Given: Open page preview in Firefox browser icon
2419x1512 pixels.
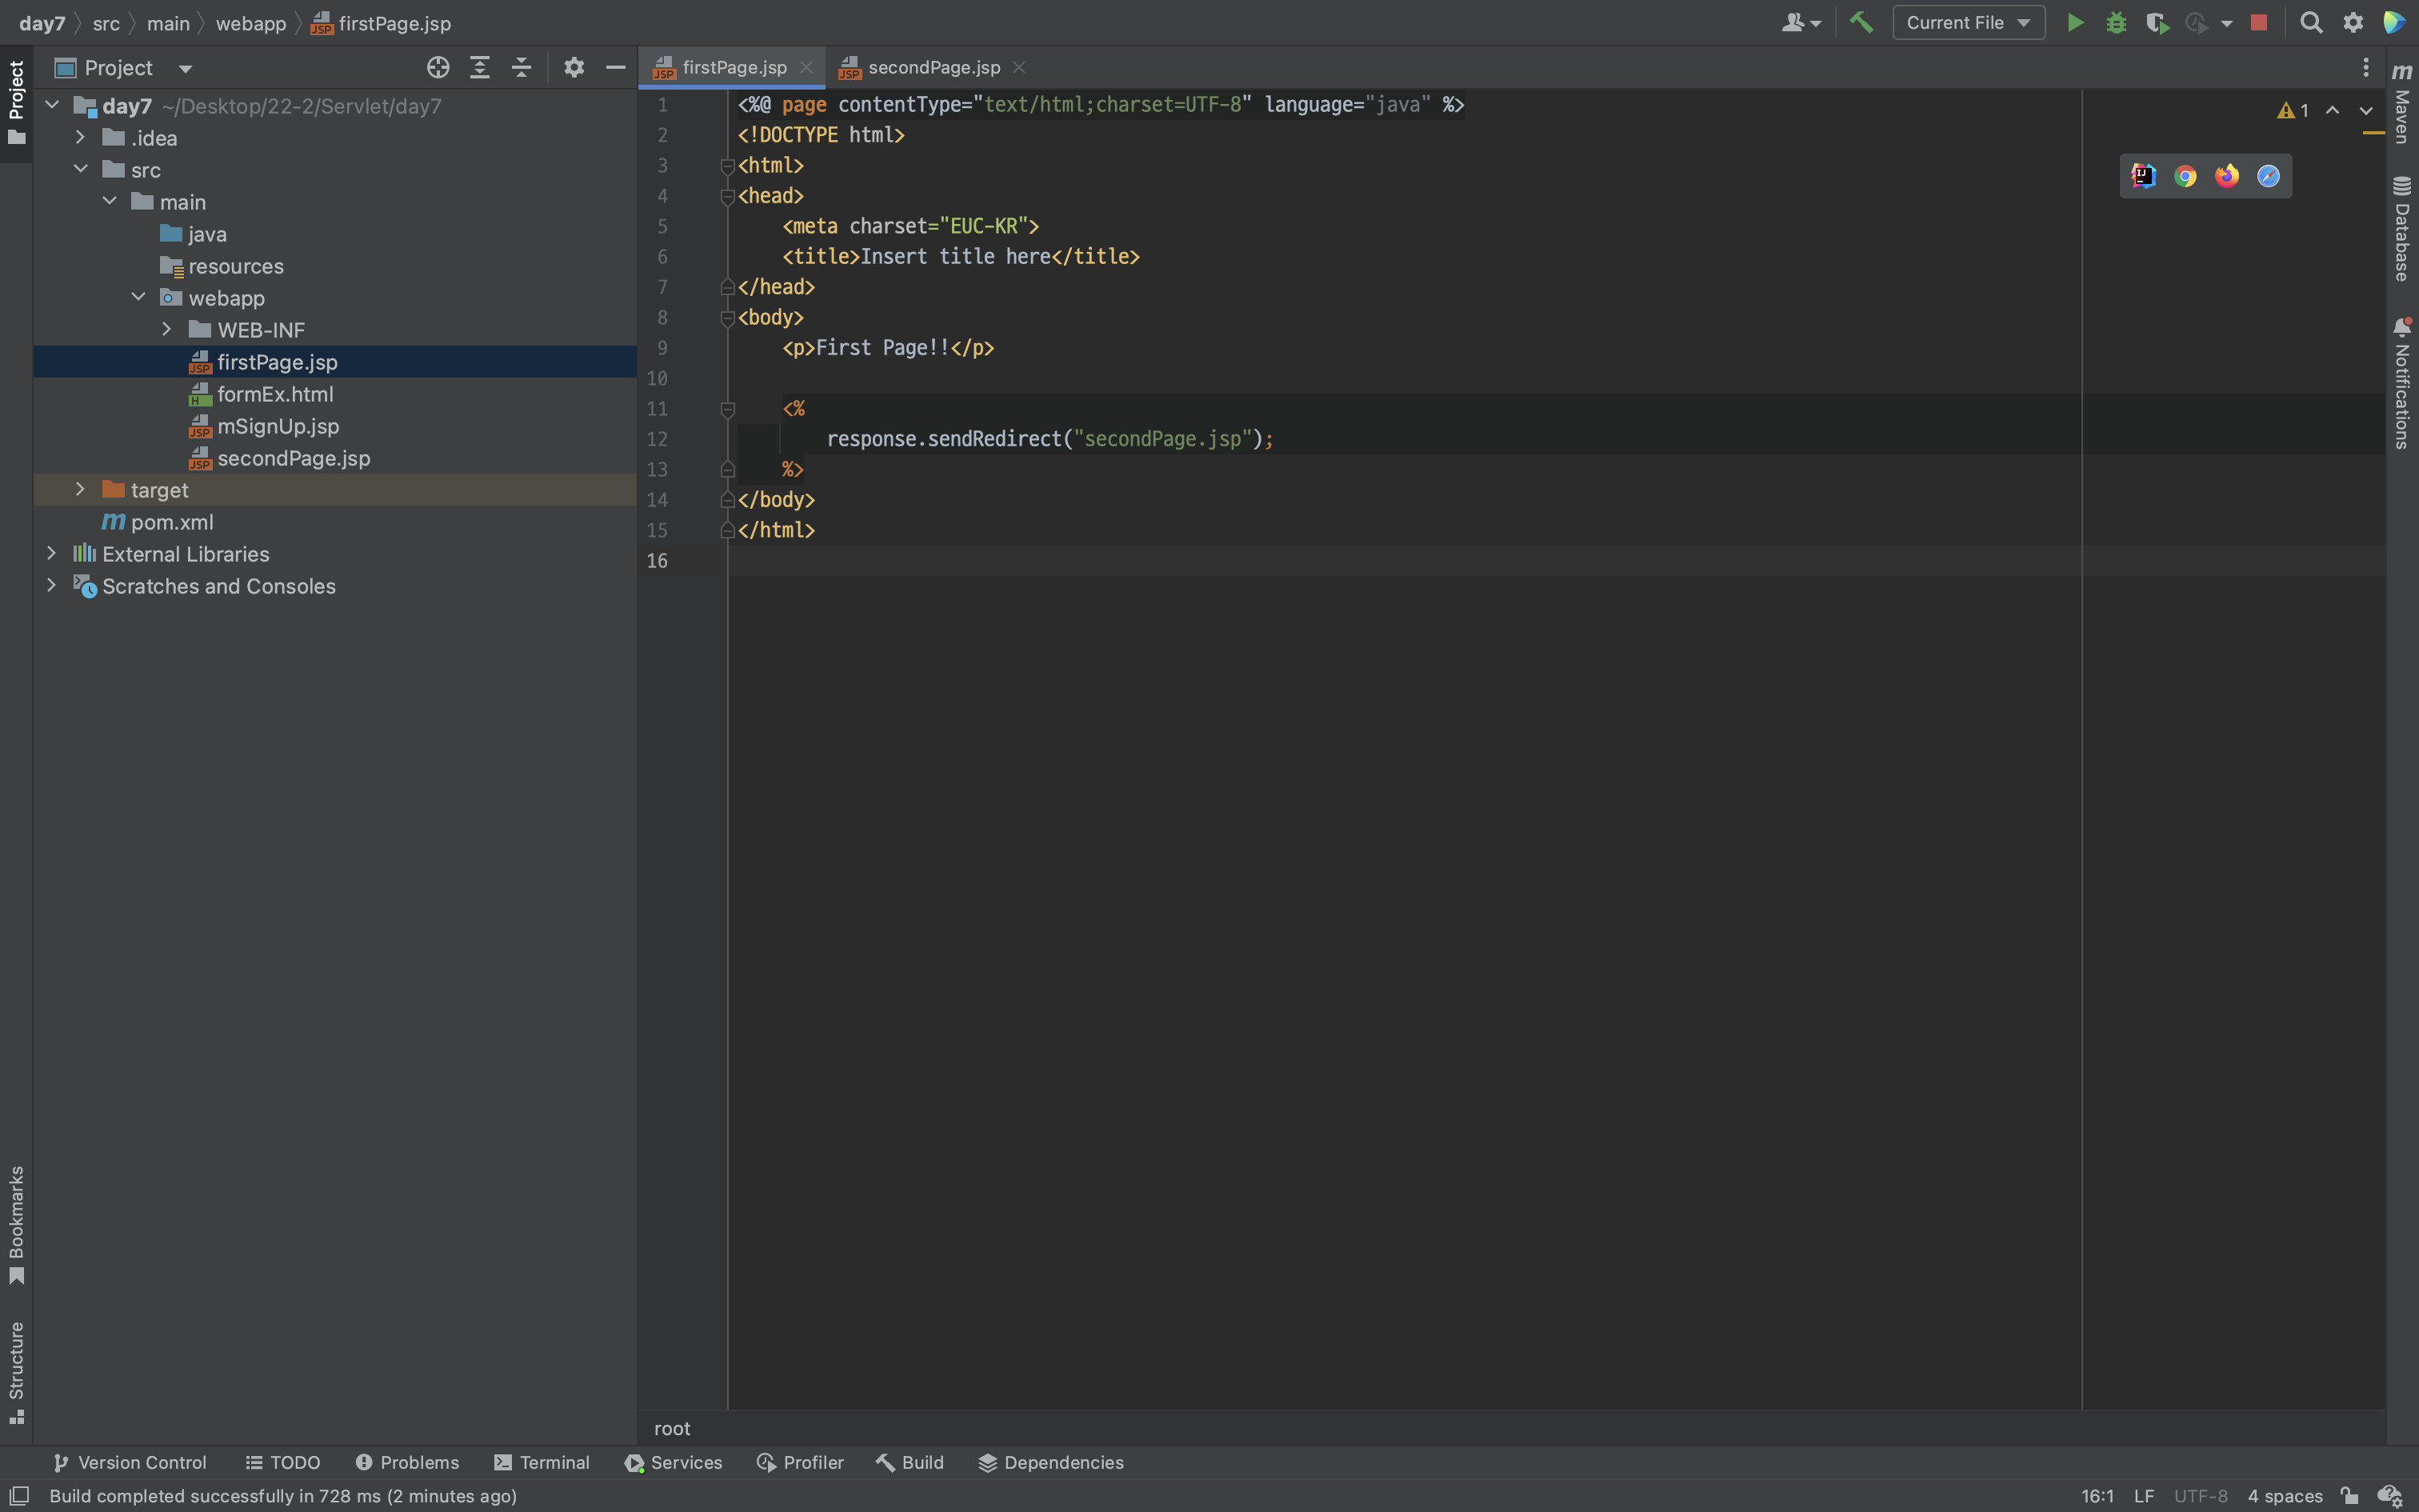Looking at the screenshot, I should coord(2226,177).
